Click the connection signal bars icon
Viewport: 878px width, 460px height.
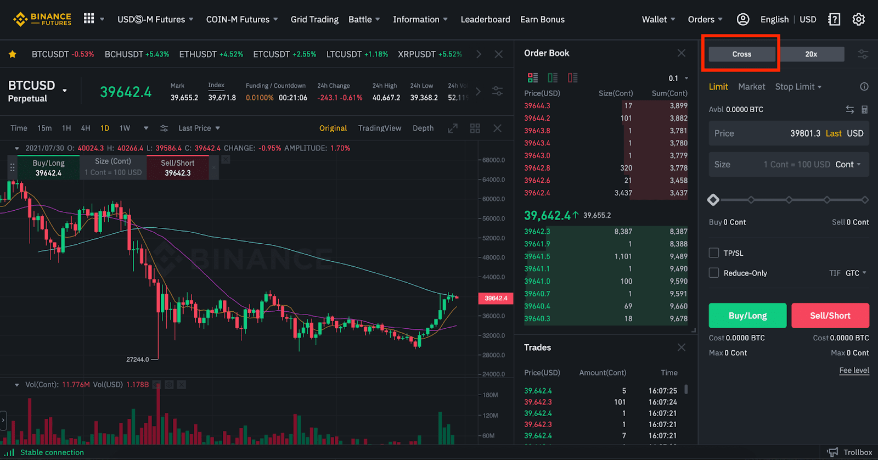click(x=10, y=452)
